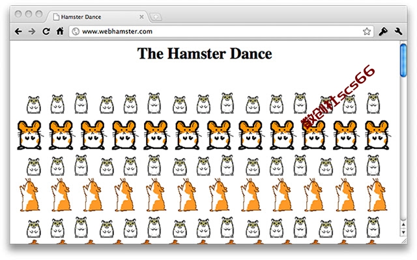Close the Hamster Dance tab
The width and height of the screenshot is (417, 260).
pyautogui.click(x=141, y=17)
